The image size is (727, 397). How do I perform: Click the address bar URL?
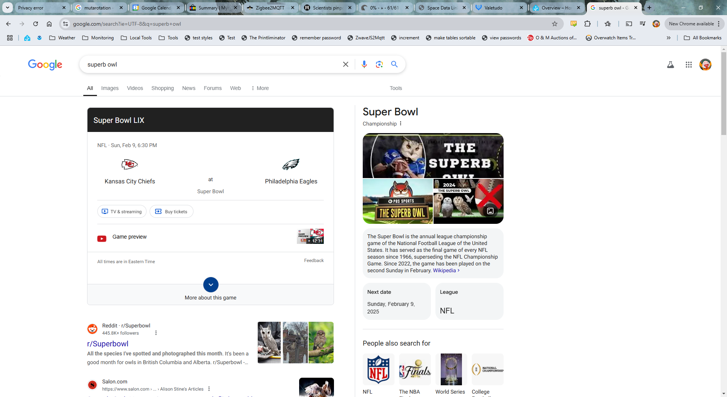[127, 24]
